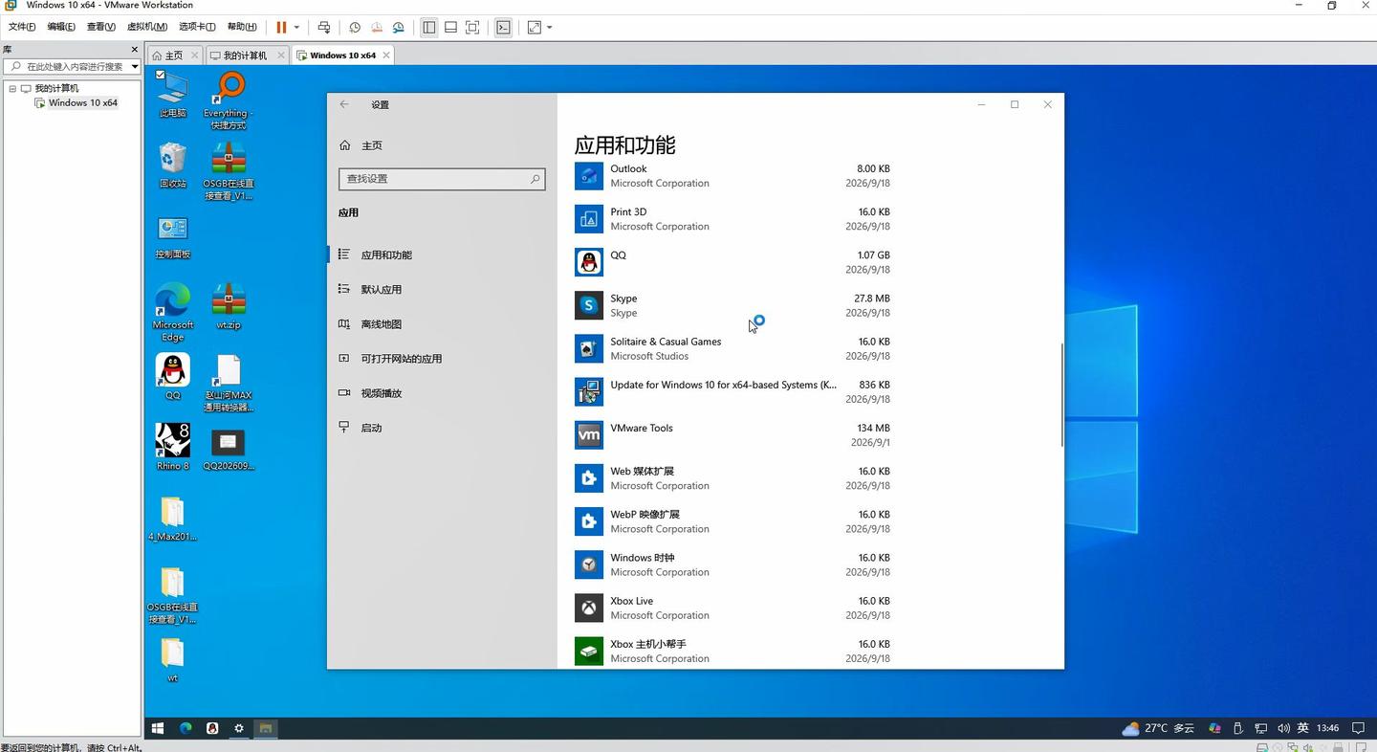Viewport: 1377px width, 752px height.
Task: Select the 4_Max201 folder on the desktop
Action: pyautogui.click(x=173, y=519)
